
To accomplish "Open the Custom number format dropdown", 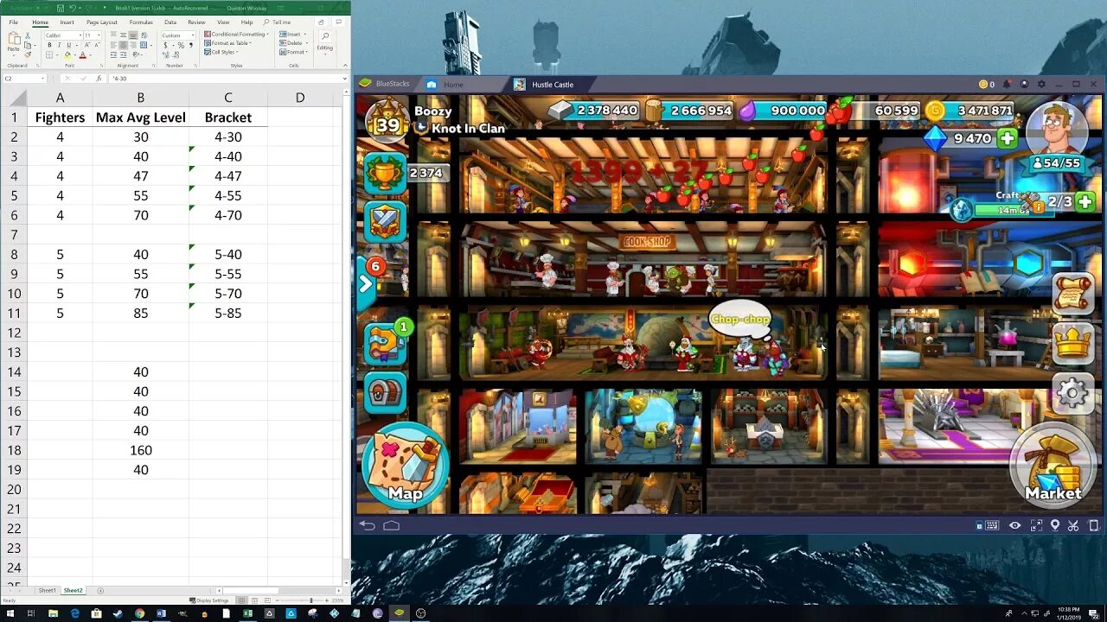I will 193,35.
